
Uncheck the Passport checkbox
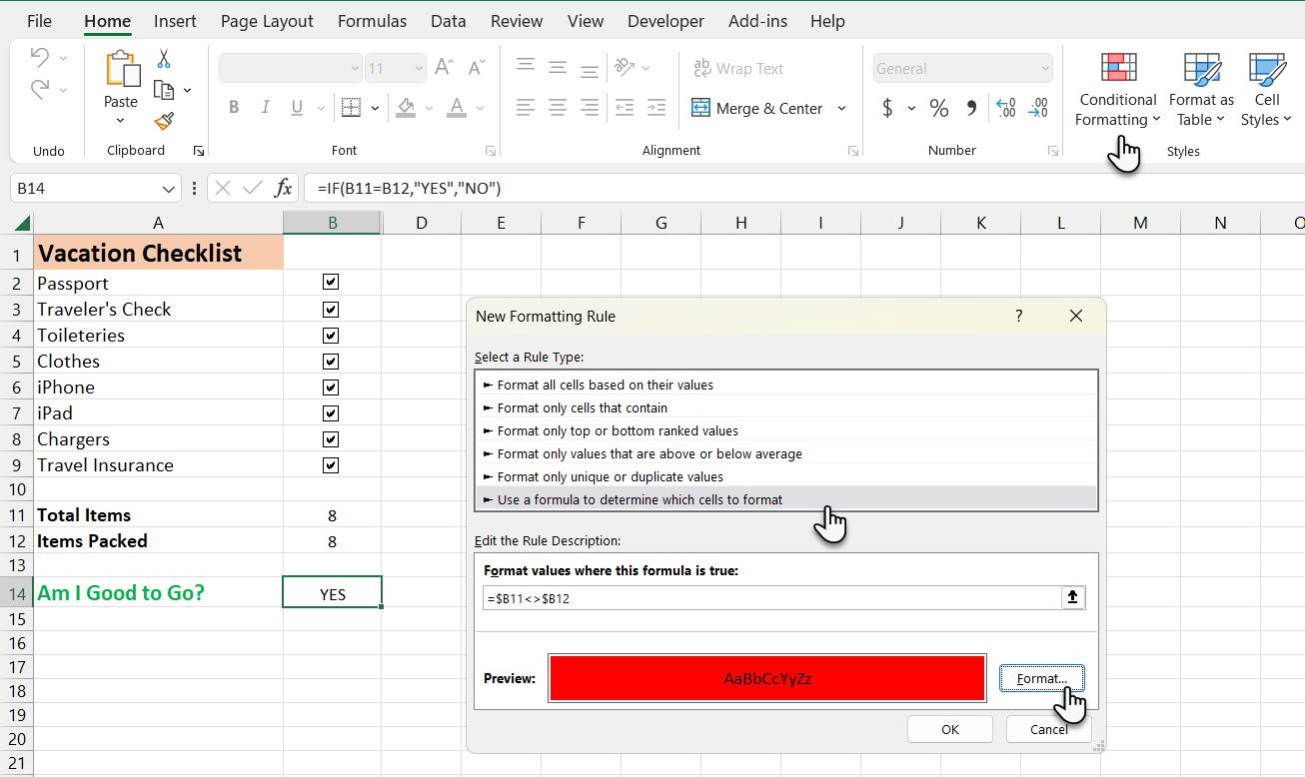(x=331, y=283)
